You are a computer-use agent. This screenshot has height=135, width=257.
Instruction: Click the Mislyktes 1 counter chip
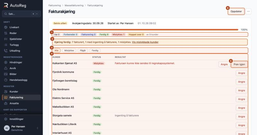118,35
